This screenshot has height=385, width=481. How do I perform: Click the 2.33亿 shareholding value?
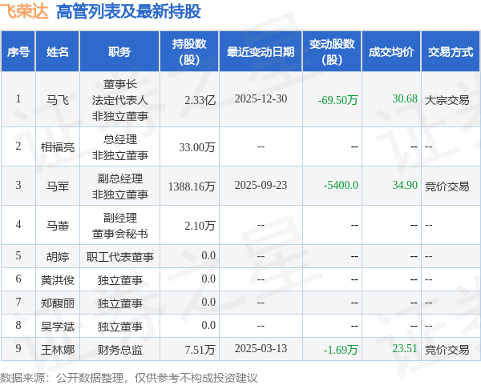pyautogui.click(x=200, y=100)
